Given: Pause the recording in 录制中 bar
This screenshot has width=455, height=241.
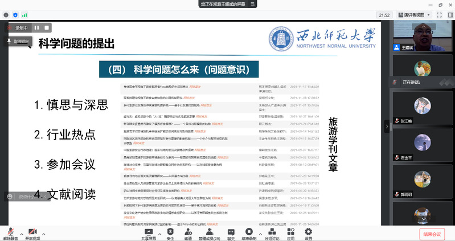Looking at the screenshot, I should 36,27.
